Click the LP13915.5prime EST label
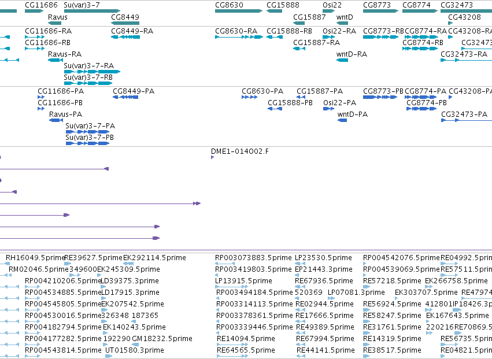492x359 pixels. click(x=243, y=281)
